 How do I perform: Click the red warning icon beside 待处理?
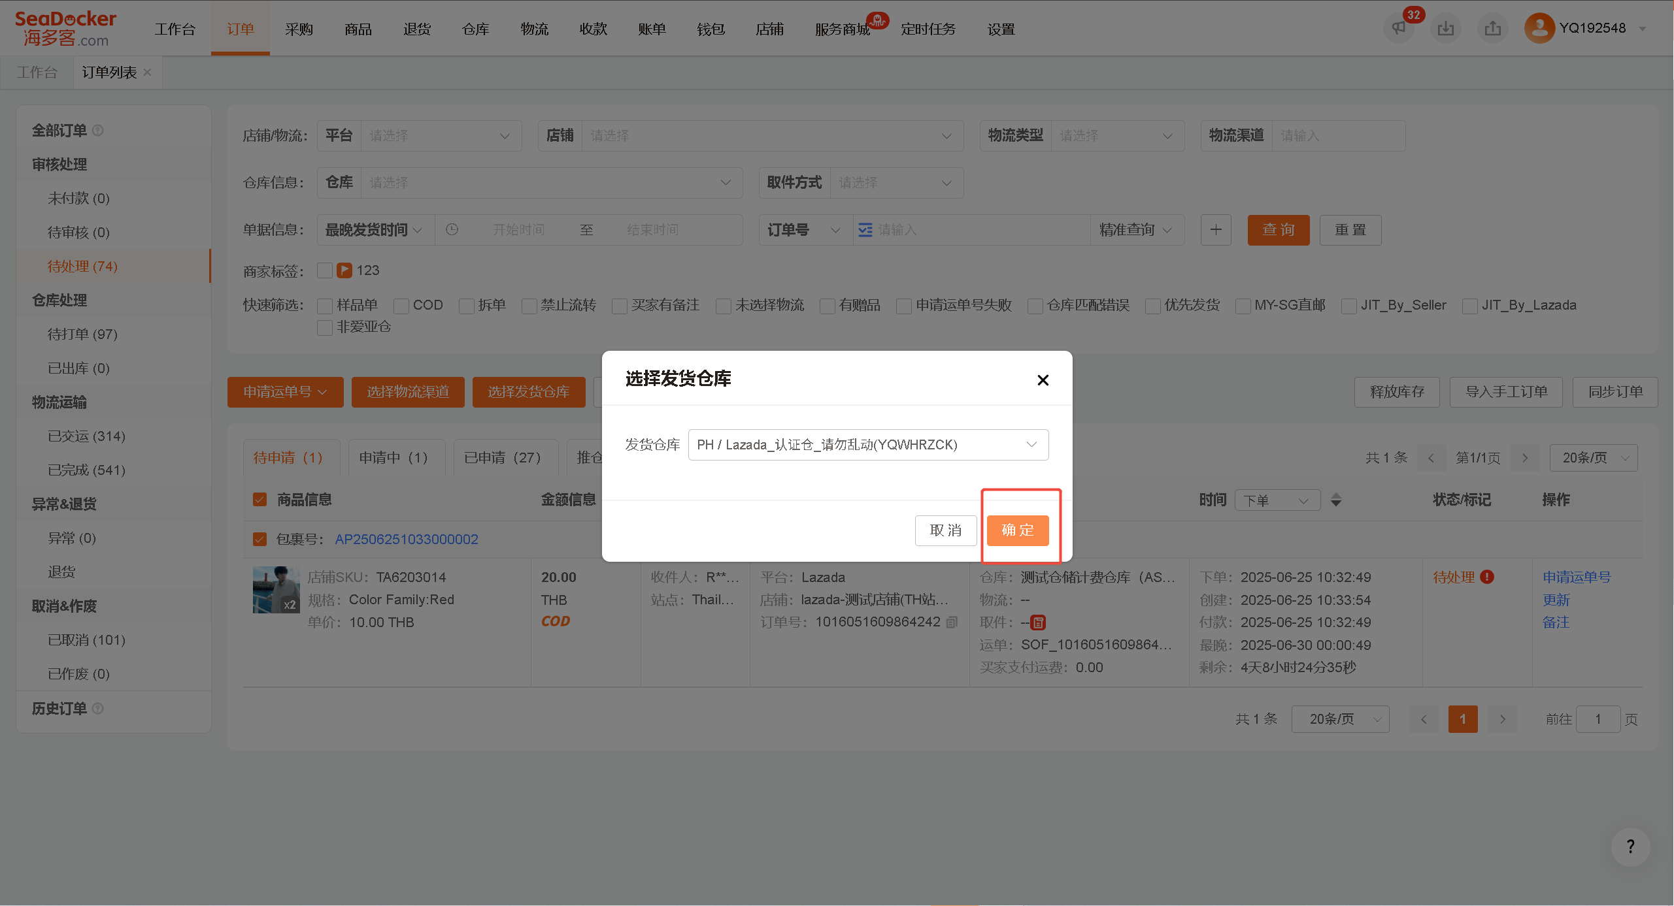pos(1487,577)
